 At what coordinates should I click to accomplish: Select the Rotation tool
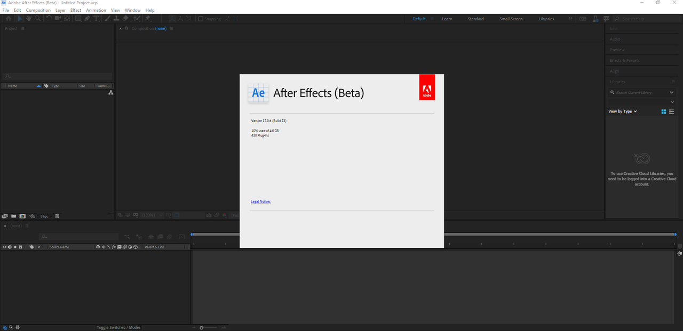point(49,19)
